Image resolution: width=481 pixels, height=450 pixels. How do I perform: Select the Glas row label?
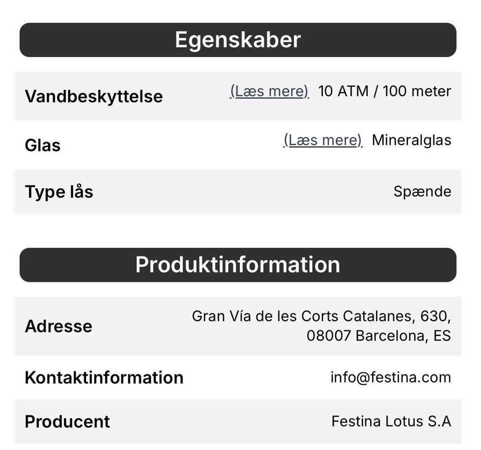[43, 145]
